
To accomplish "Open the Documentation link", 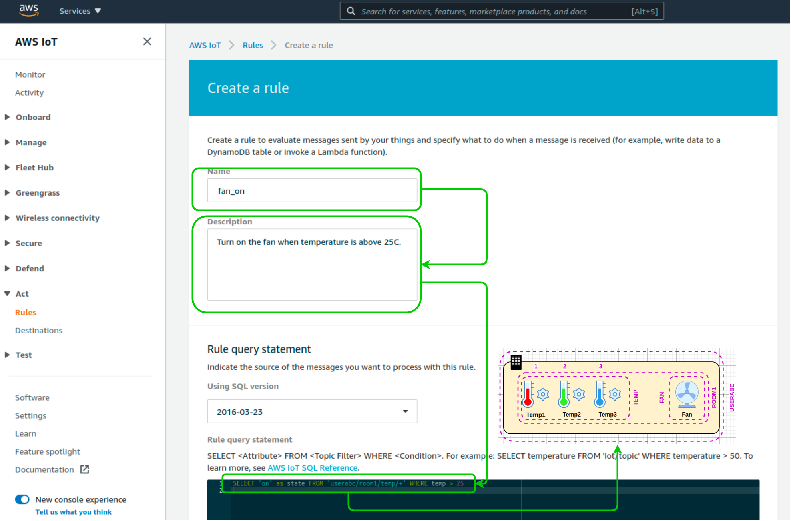I will point(44,470).
